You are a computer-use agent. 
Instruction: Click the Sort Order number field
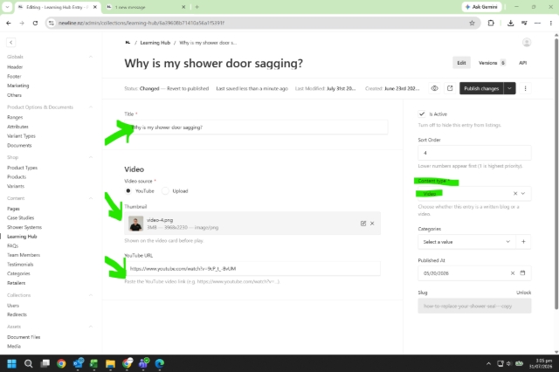(x=474, y=153)
